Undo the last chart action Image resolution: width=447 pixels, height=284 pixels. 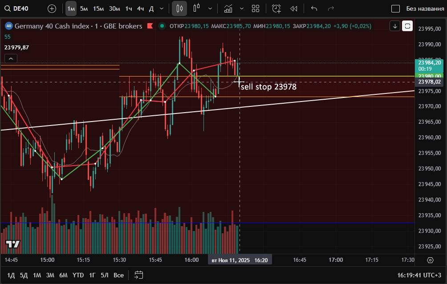pos(314,8)
